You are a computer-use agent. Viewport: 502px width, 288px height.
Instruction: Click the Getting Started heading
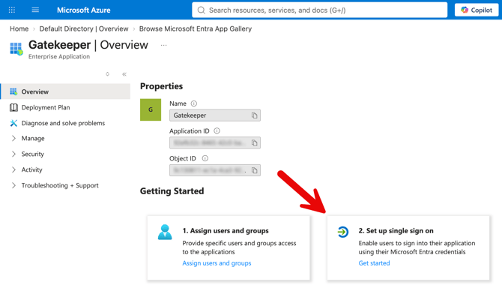(x=172, y=191)
